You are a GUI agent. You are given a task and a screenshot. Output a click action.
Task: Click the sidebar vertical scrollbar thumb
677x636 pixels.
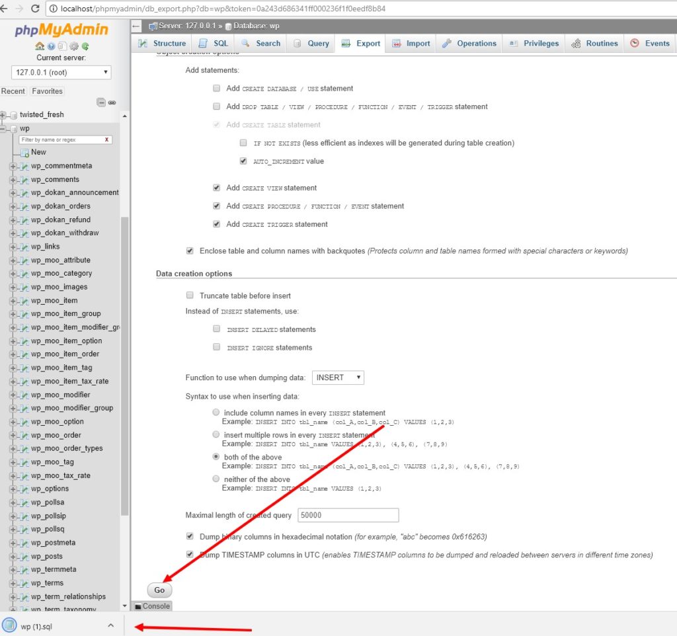click(124, 366)
